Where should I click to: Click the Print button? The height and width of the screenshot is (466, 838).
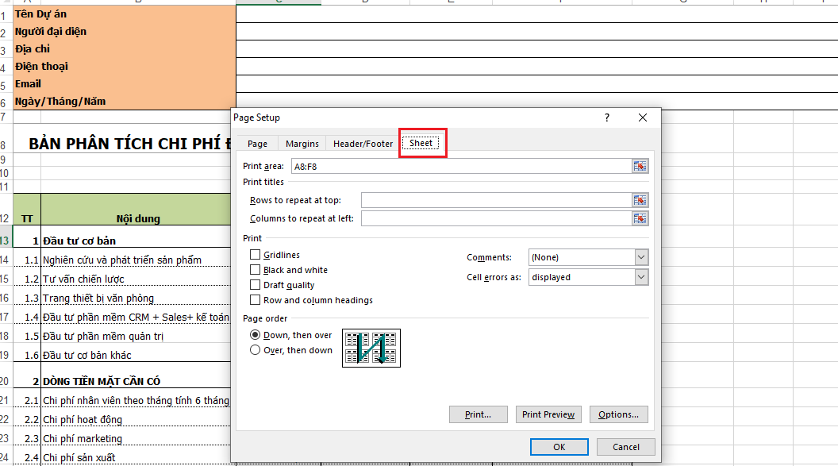pyautogui.click(x=478, y=414)
